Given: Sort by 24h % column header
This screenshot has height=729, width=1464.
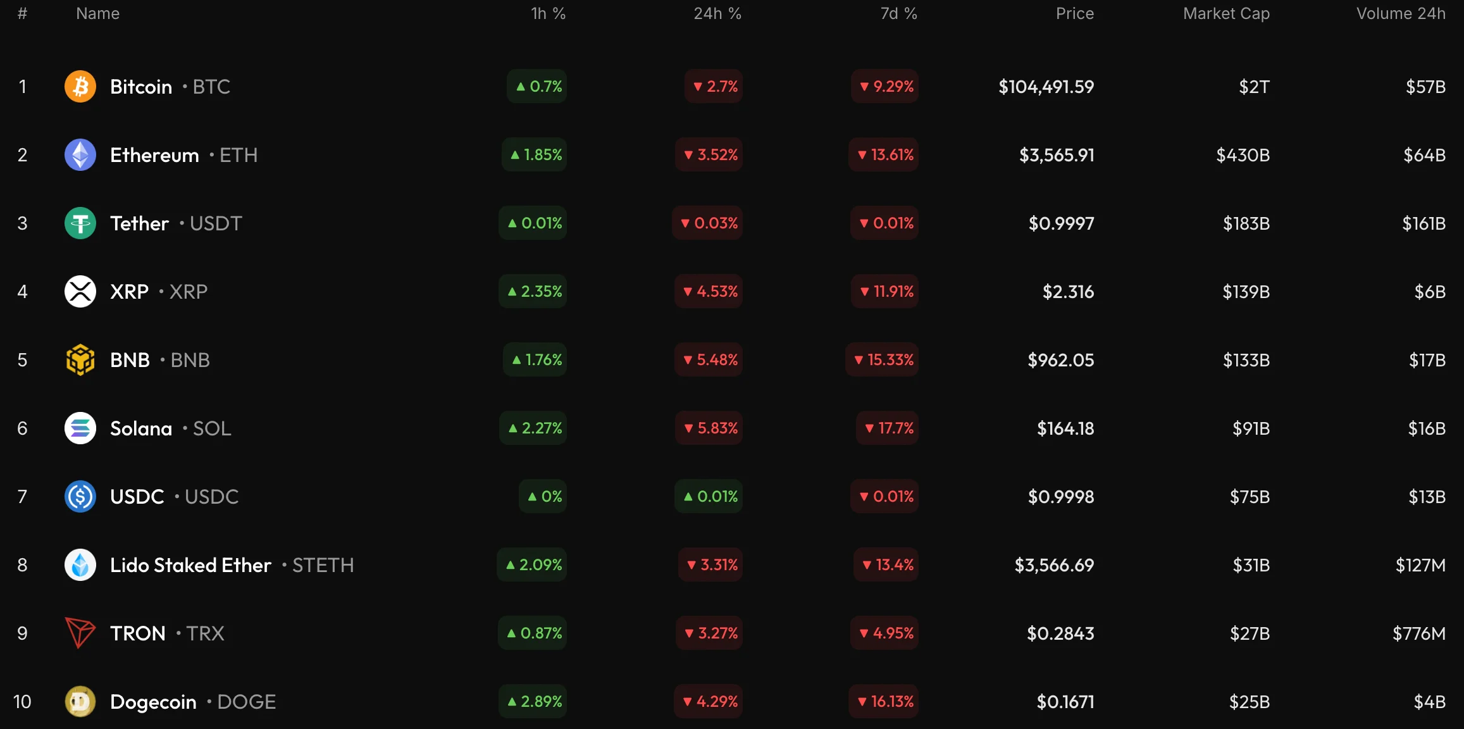Looking at the screenshot, I should (717, 13).
